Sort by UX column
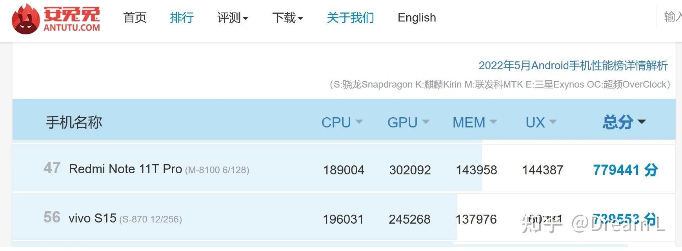Screen dimensions: 682x251 [541, 122]
